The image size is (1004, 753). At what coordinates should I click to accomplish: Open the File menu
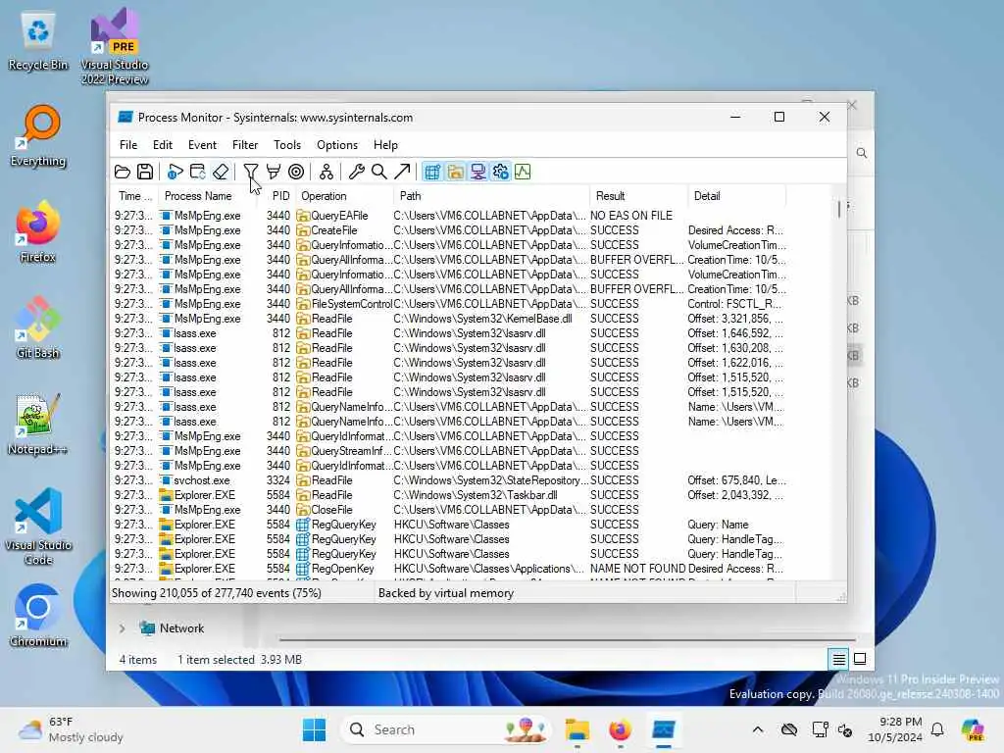(x=128, y=145)
